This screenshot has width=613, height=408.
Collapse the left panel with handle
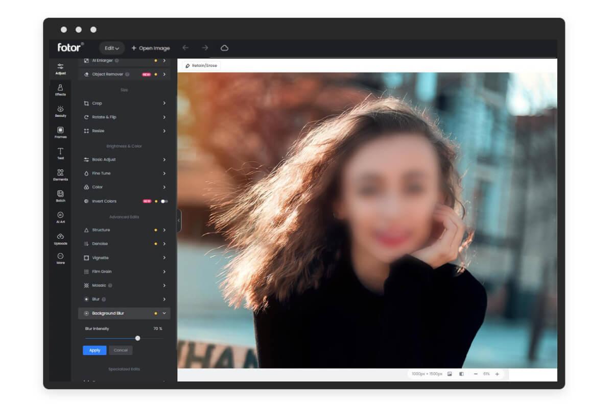[179, 220]
